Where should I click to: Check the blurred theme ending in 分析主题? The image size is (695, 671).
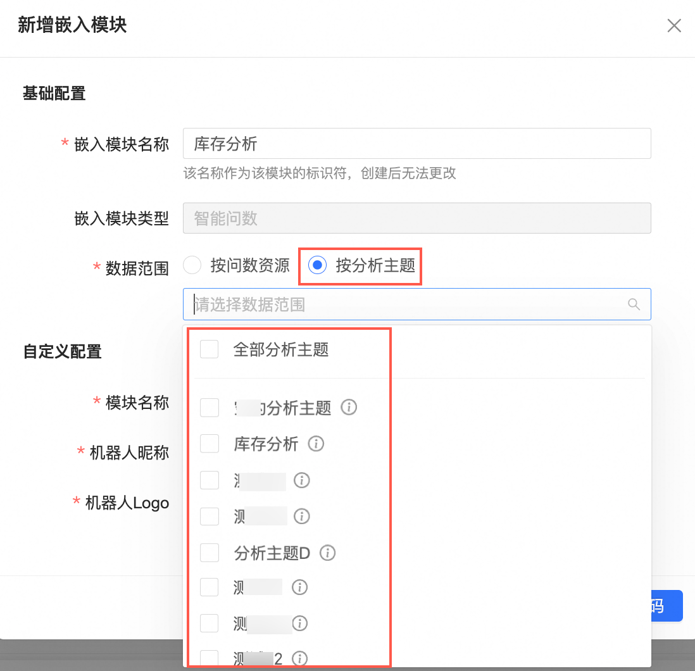pyautogui.click(x=210, y=407)
